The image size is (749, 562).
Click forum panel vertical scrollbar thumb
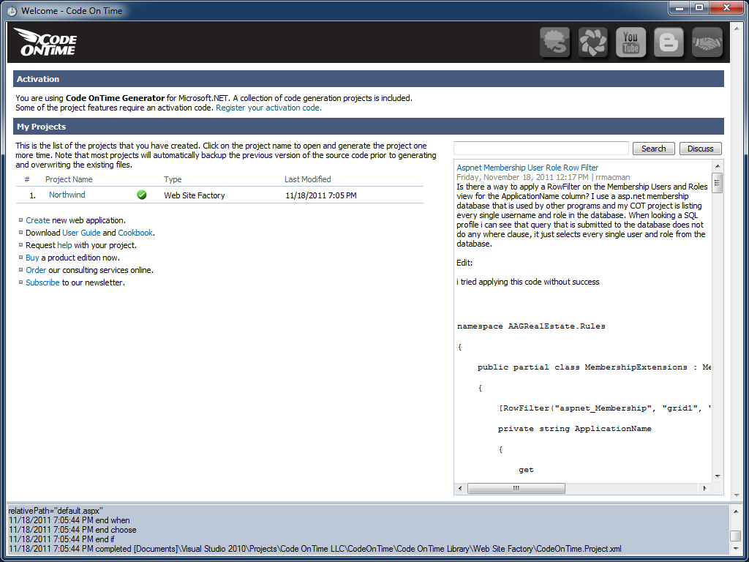click(717, 182)
